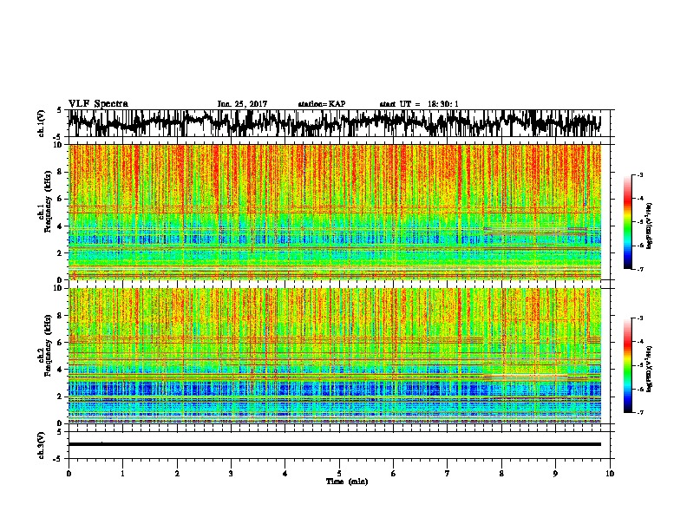Click the "-3" tick on ch.1 color bar
This screenshot has width=687, height=531.
(640, 175)
